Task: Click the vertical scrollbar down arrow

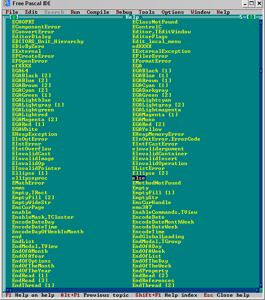Action: (x=261, y=285)
